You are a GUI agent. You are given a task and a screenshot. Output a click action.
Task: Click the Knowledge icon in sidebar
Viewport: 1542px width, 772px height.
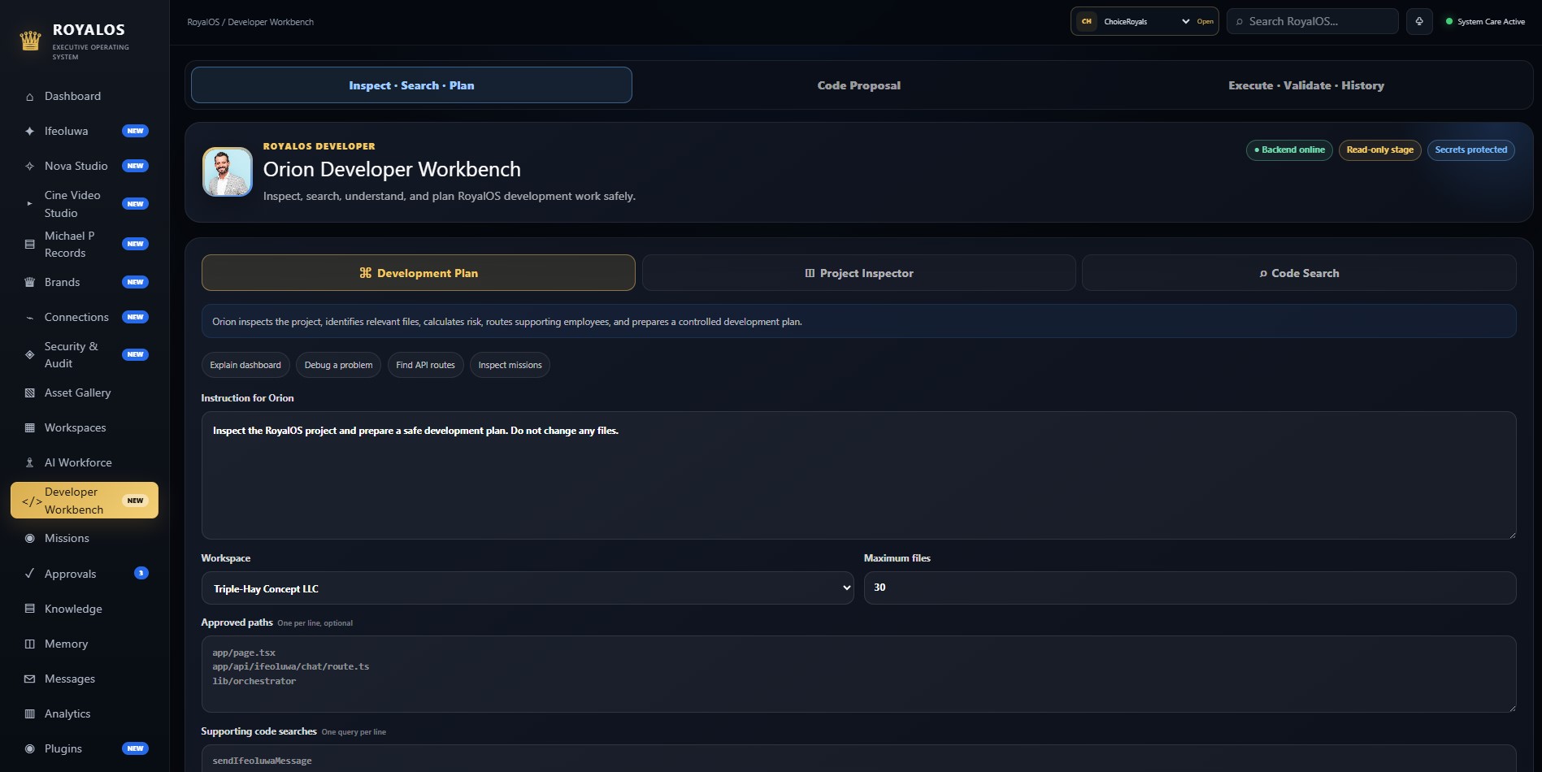click(30, 609)
